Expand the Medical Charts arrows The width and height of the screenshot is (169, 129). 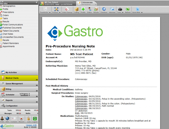(x=37, y=80)
